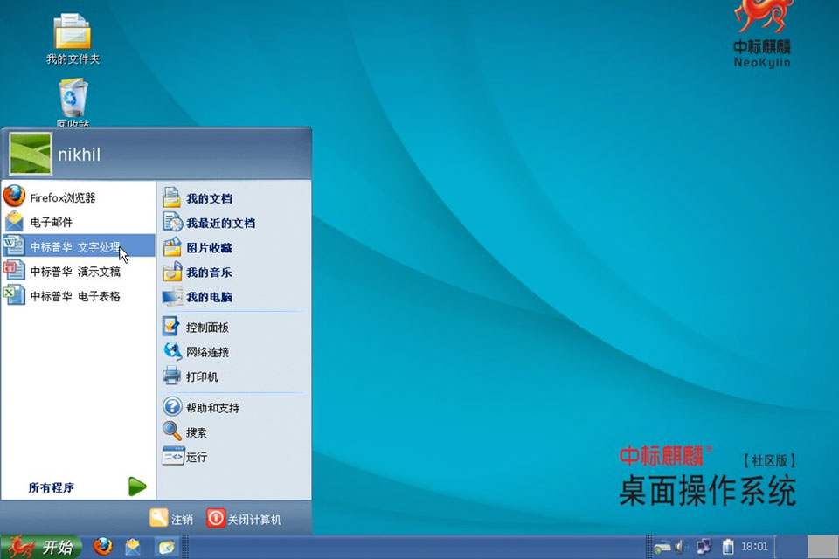
Task: Launch 中标普华 文字处理 word processor
Action: (x=79, y=246)
